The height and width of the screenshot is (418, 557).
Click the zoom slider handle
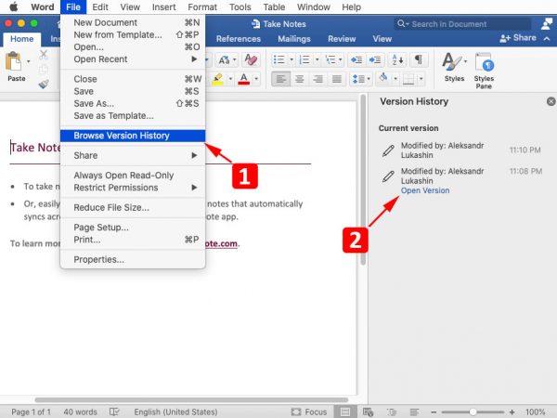coord(473,411)
